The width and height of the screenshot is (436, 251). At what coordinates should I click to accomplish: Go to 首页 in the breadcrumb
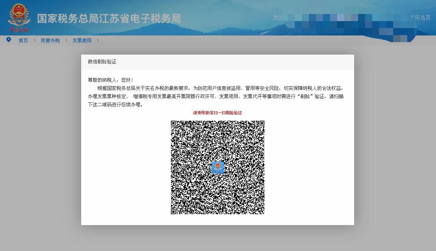point(23,41)
